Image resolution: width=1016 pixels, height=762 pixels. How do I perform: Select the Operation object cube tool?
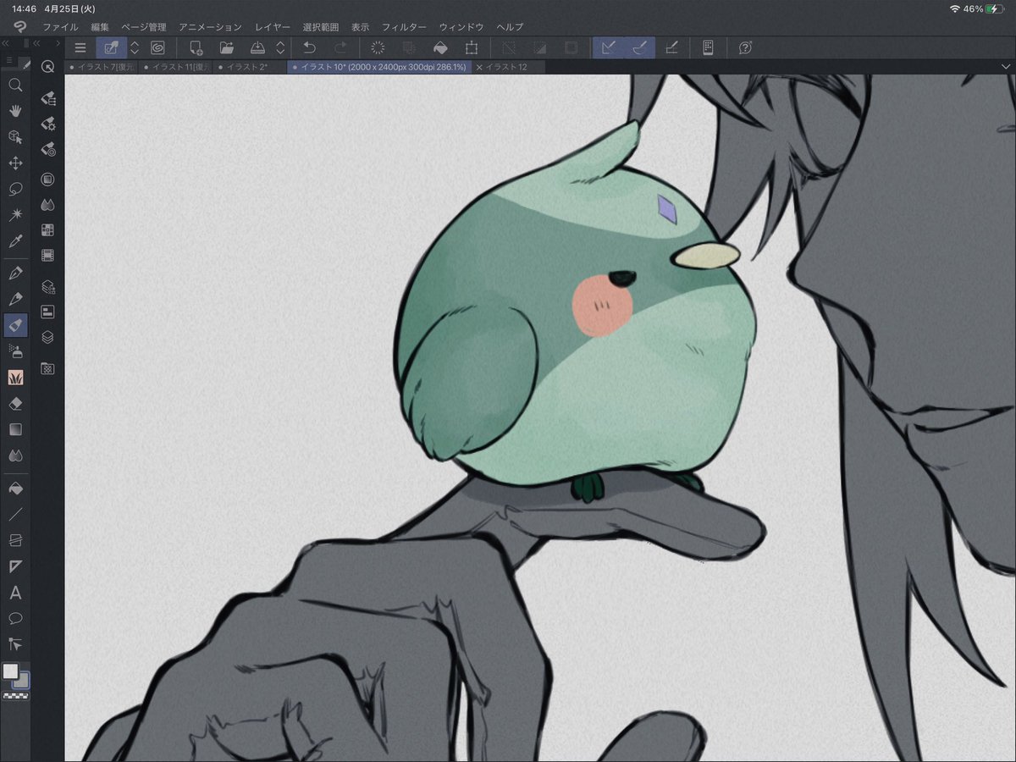pos(15,136)
